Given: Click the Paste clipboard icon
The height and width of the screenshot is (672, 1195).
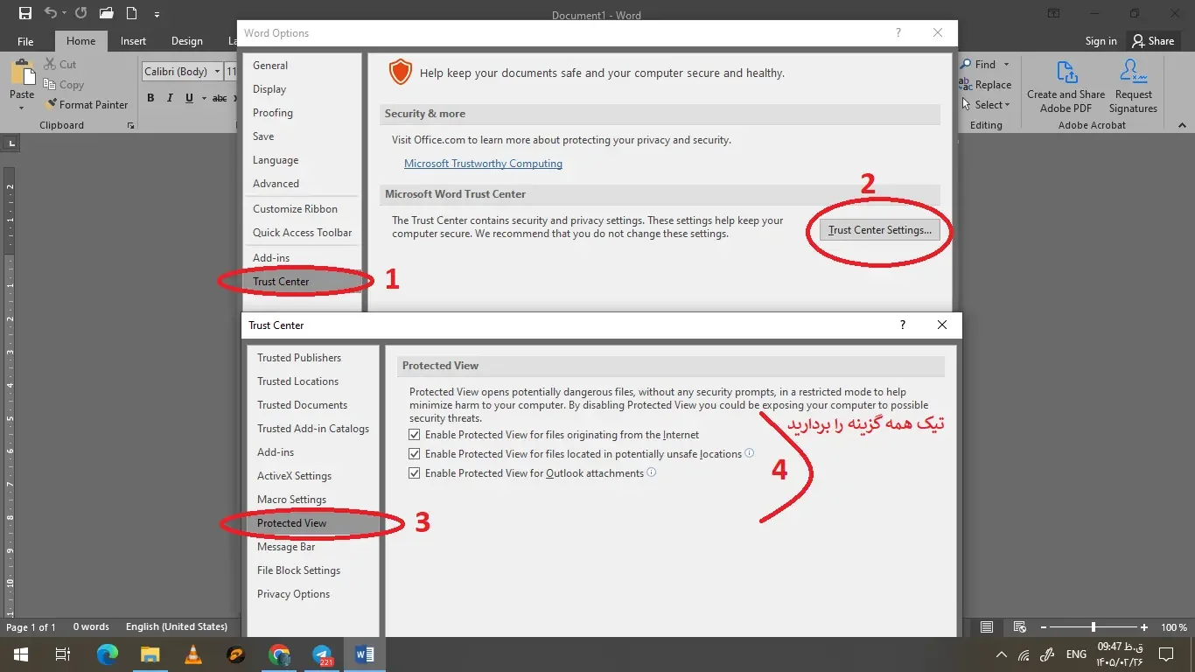Looking at the screenshot, I should (22, 73).
